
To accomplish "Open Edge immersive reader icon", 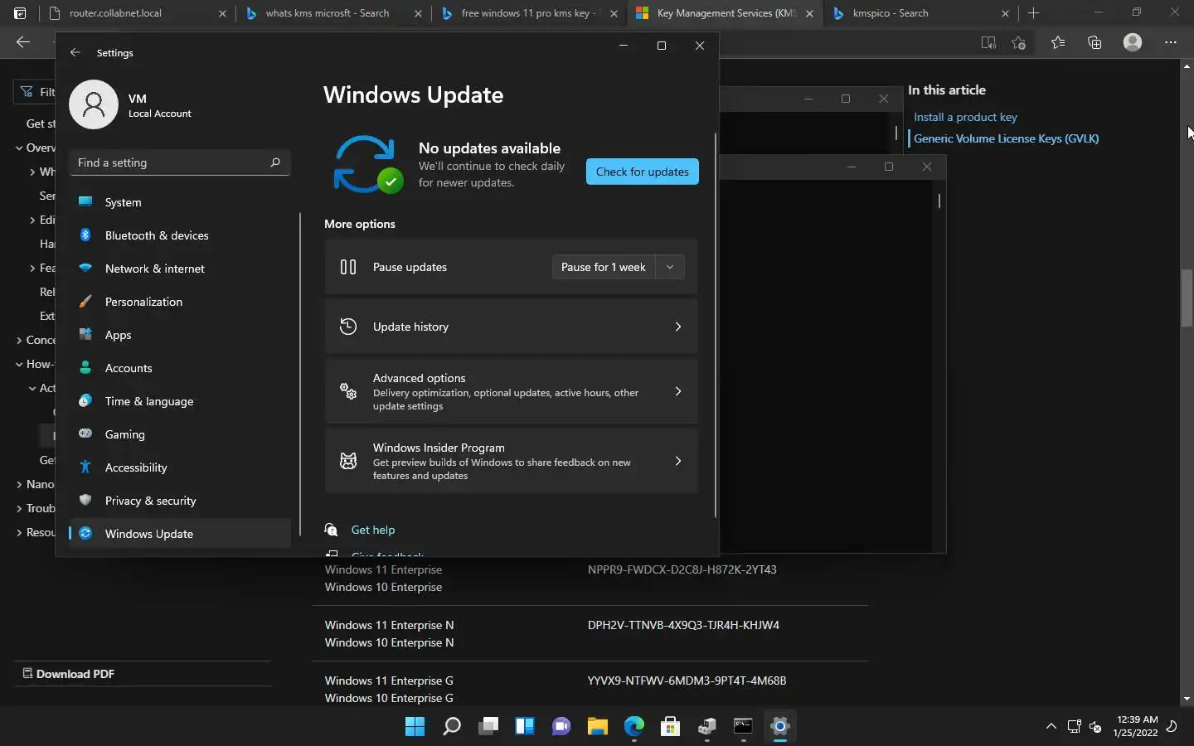I will click(988, 42).
